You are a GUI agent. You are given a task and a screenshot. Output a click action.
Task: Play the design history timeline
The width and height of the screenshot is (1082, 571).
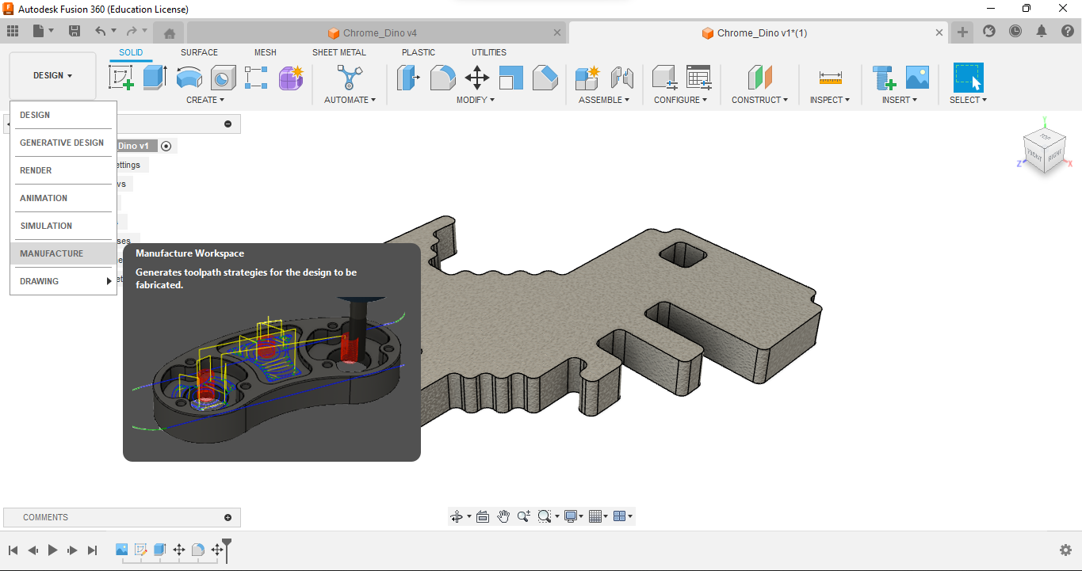click(52, 550)
